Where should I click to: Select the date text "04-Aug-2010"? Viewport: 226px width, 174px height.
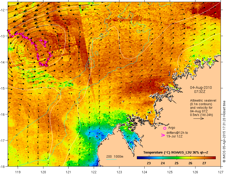pyautogui.click(x=201, y=88)
